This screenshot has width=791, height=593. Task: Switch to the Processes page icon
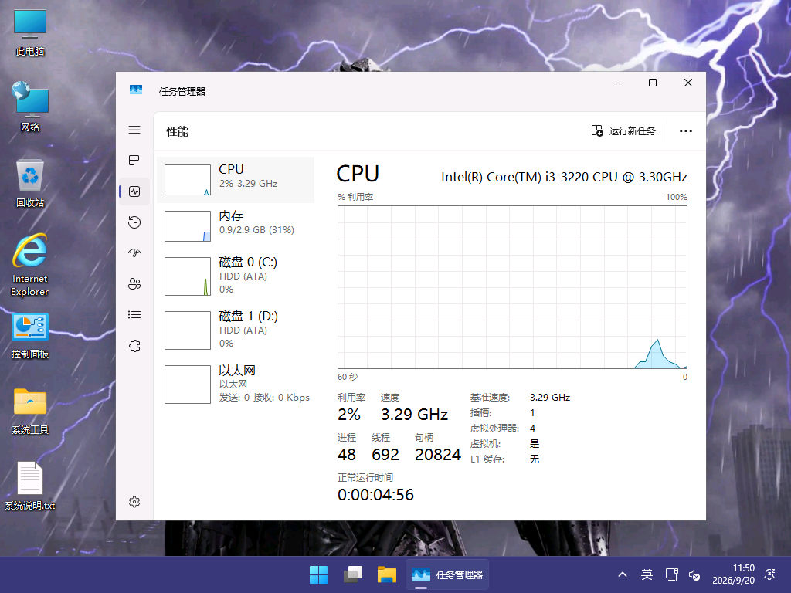point(134,161)
